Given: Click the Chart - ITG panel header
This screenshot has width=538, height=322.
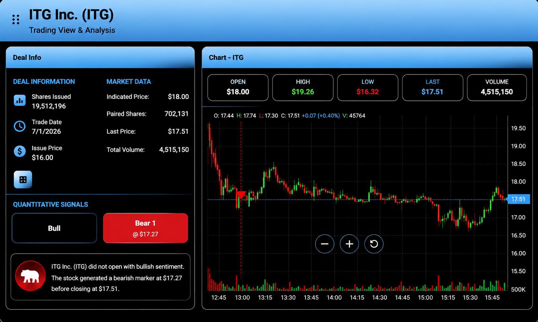Looking at the screenshot, I should point(367,57).
